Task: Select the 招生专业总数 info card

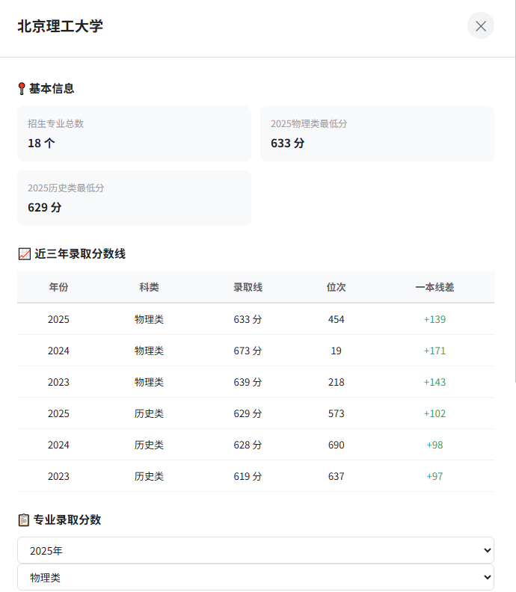Action: point(134,134)
